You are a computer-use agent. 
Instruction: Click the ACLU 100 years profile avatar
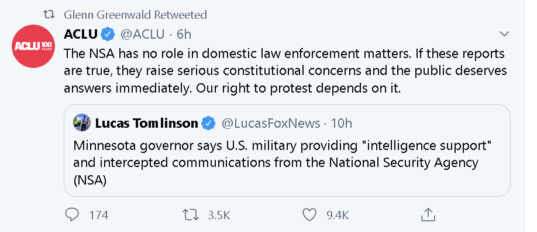pos(33,46)
